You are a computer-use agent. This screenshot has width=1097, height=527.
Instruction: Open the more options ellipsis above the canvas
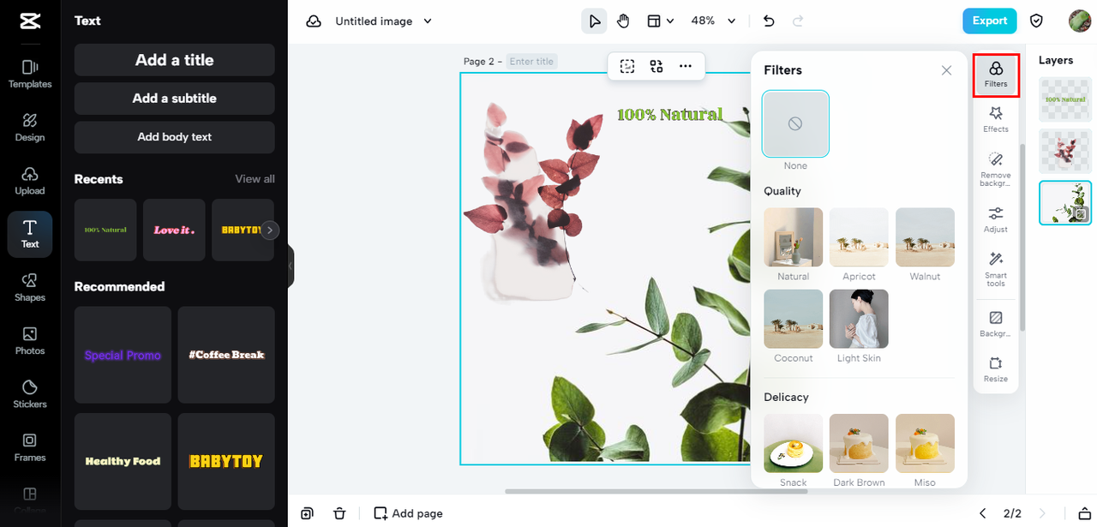(x=686, y=66)
